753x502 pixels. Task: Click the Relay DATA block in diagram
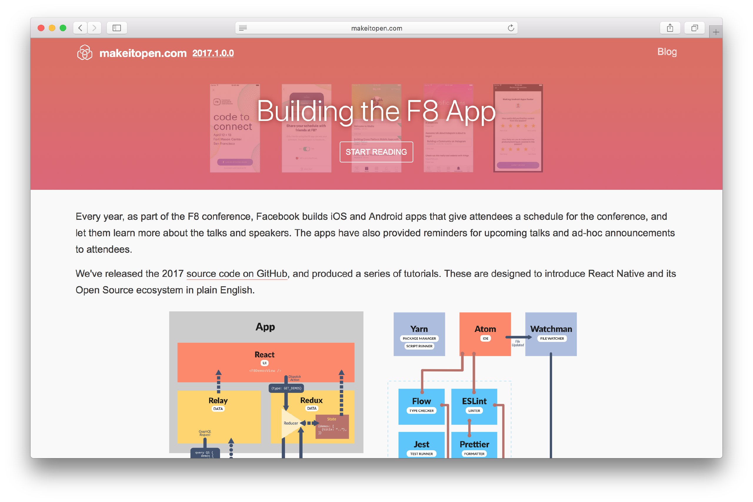click(219, 417)
